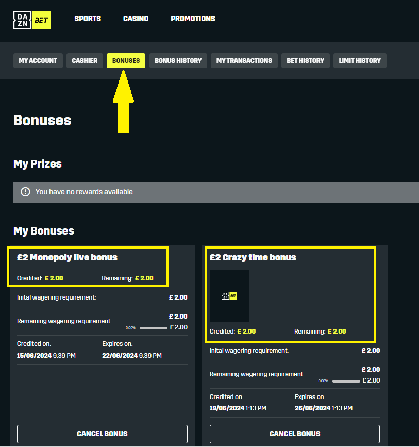Open the Promotions page
Image resolution: width=419 pixels, height=447 pixels.
pyautogui.click(x=193, y=19)
